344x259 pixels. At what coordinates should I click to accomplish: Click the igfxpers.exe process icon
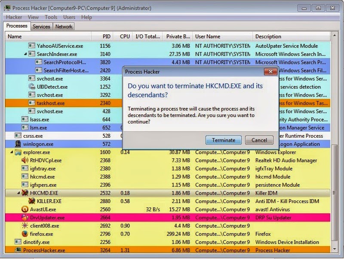click(x=25, y=185)
